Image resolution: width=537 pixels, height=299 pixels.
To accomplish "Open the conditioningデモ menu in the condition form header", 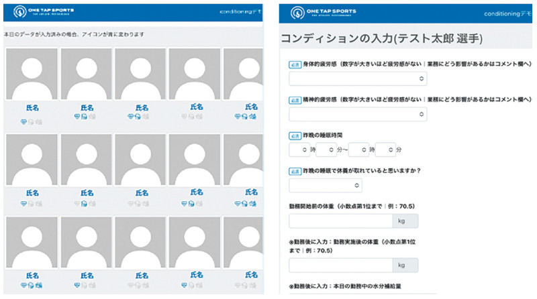I will pos(509,13).
